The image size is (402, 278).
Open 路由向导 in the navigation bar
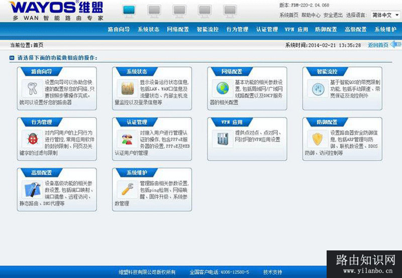(119, 30)
